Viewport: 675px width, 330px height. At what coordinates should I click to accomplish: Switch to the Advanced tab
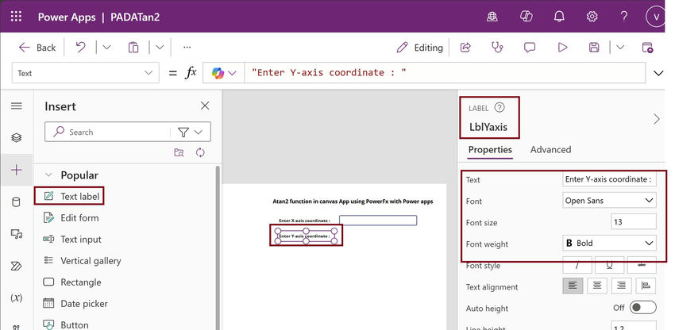[550, 150]
